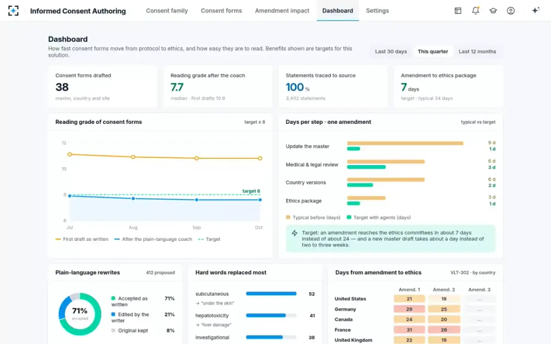The height and width of the screenshot is (344, 551).
Task: Click the Ethics package 1 d bar
Action: (x=354, y=203)
